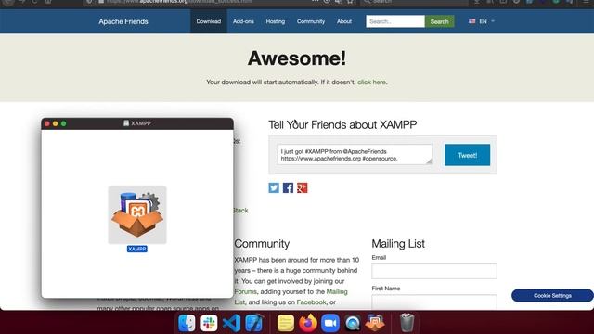
Task: Click the Community section heading
Action: click(262, 244)
